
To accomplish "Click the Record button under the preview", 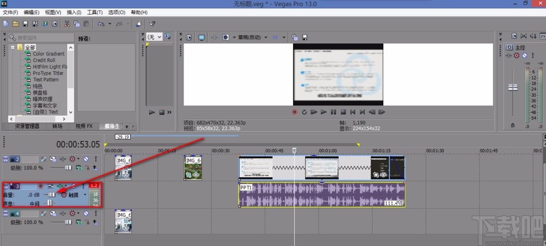I will point(295,112).
